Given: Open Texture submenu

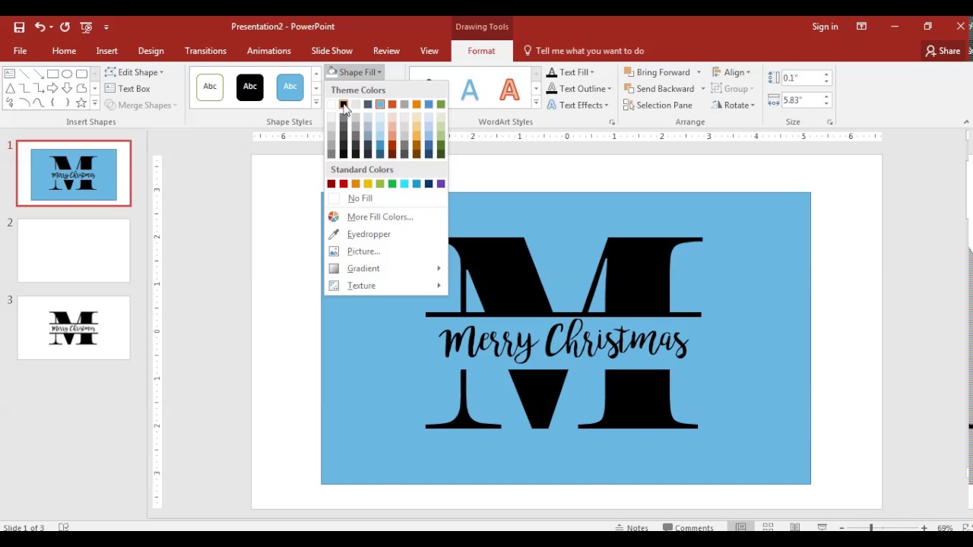Looking at the screenshot, I should coord(386,286).
